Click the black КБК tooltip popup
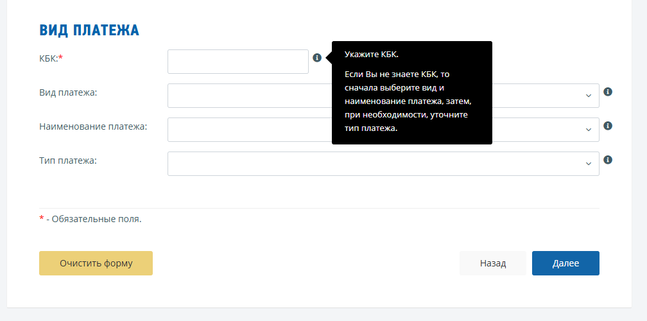 [411, 92]
